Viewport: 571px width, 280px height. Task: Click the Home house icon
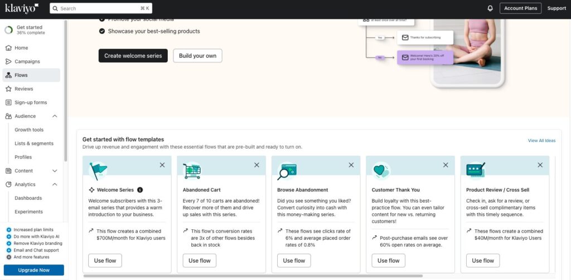click(8, 48)
